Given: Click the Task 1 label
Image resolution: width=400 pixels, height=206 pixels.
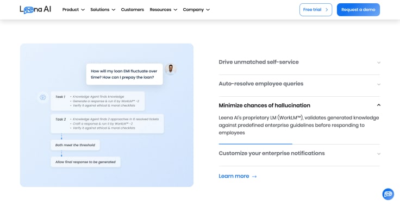Looking at the screenshot, I should tap(60, 97).
